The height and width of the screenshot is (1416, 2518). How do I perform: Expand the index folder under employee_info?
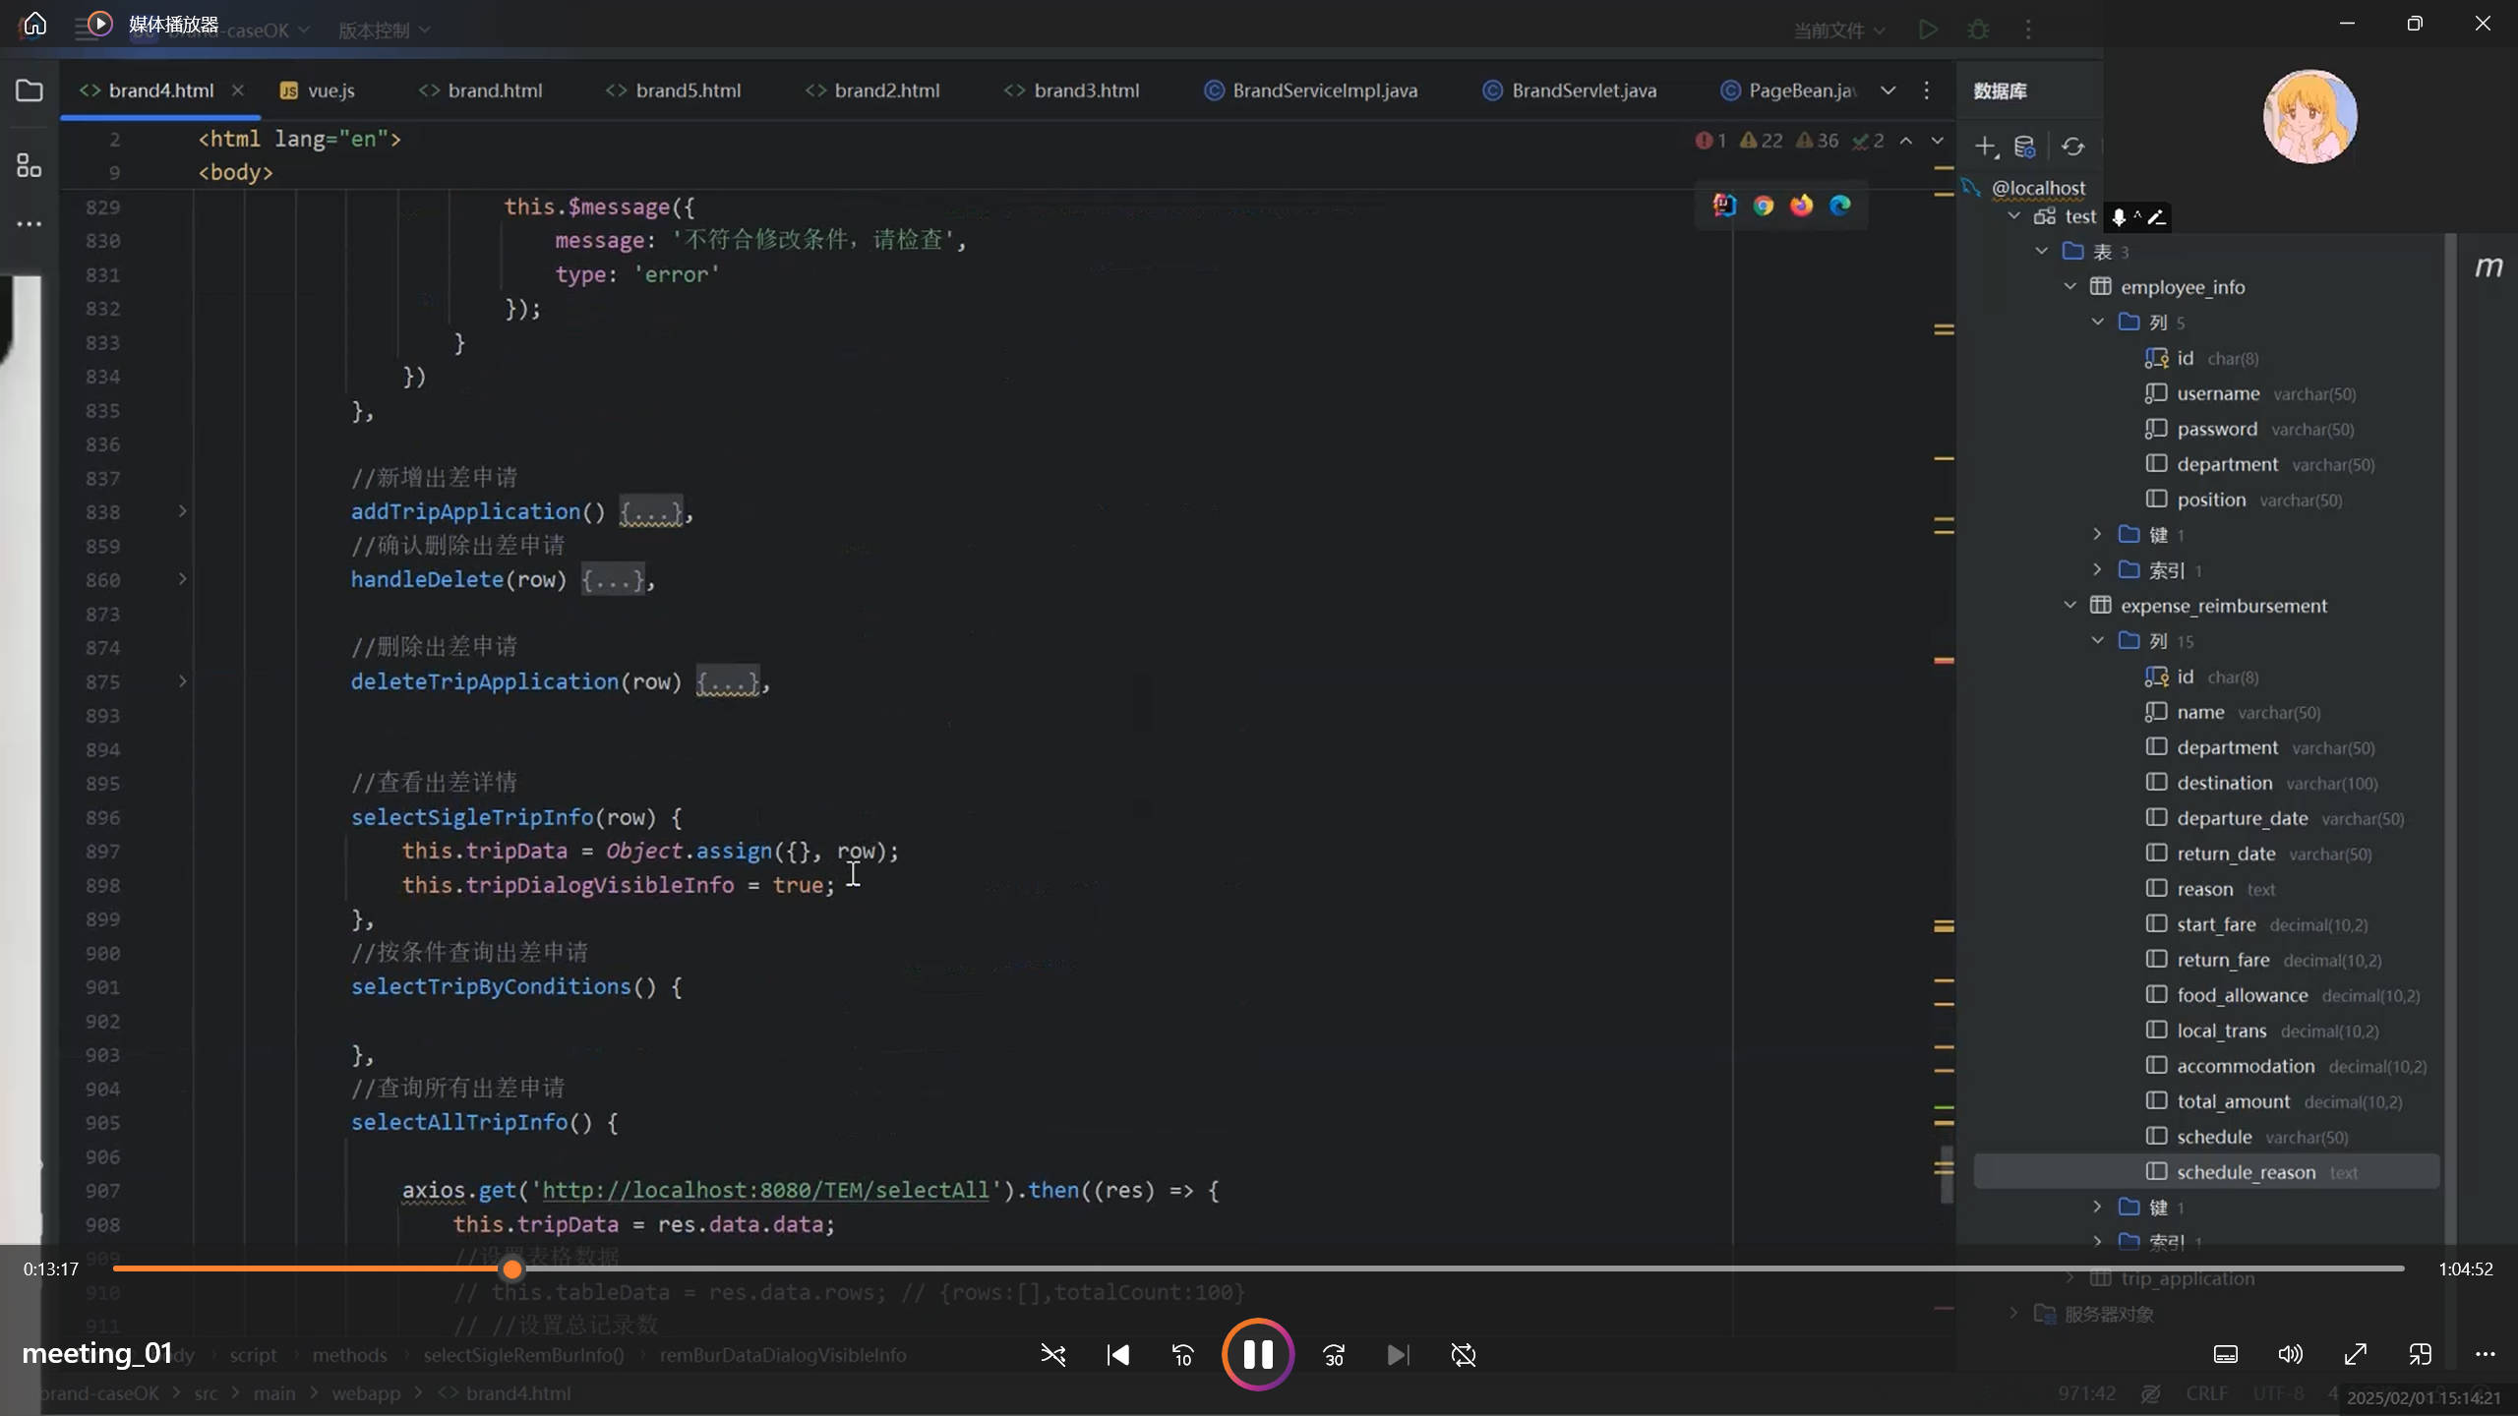pos(2097,569)
